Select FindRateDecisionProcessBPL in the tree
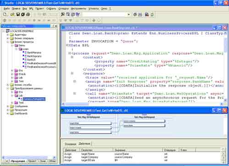Image resolution: width=229 pixels, height=166 pixels. click(42, 63)
